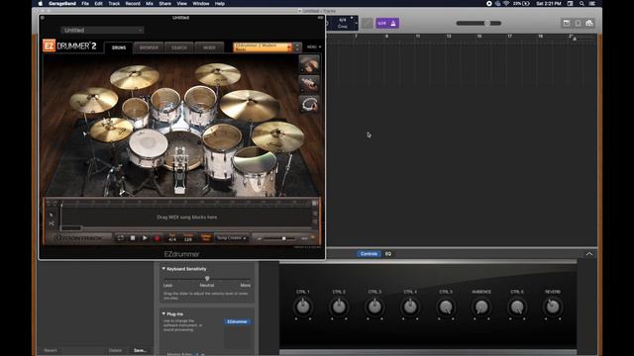
Task: Open the View menu
Action: click(x=182, y=3)
